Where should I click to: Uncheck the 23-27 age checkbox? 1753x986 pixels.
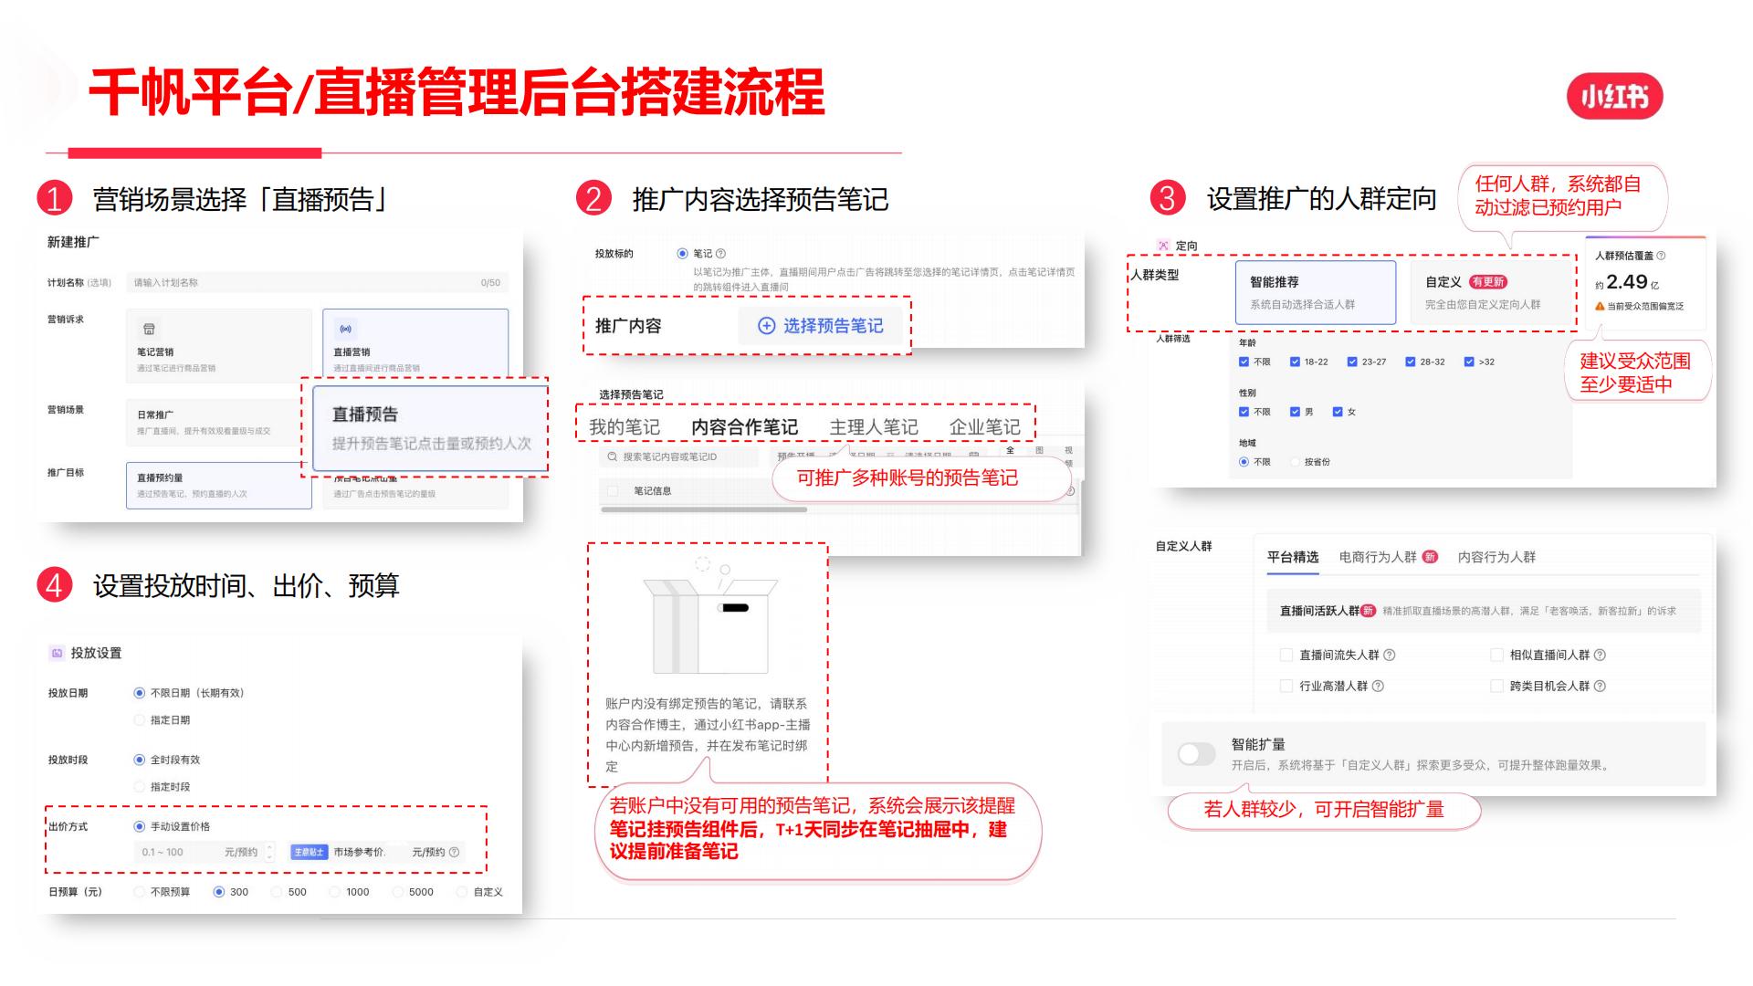tap(1352, 362)
